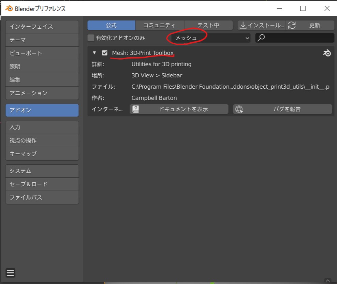Open the テーマ preferences section
Screen dimensions: 337x284
[42, 40]
